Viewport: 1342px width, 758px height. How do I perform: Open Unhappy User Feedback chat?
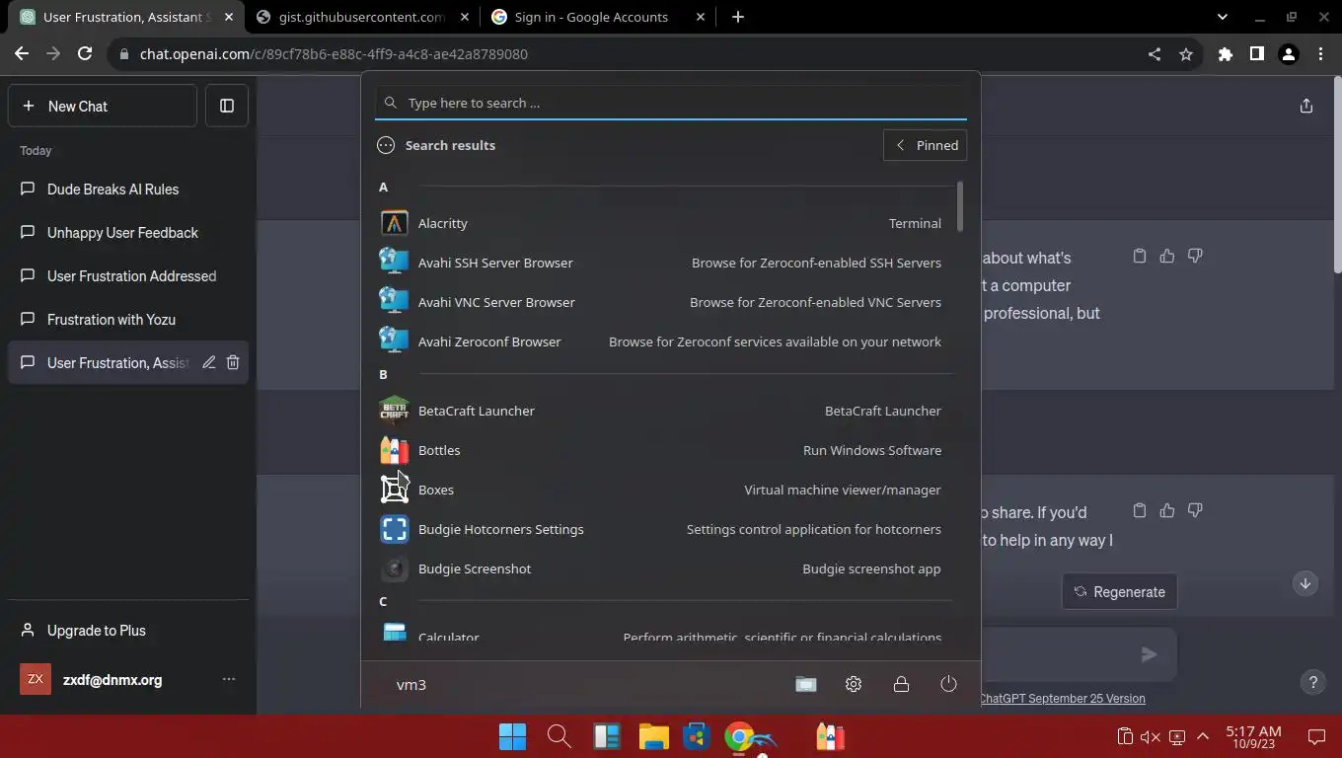[128, 232]
